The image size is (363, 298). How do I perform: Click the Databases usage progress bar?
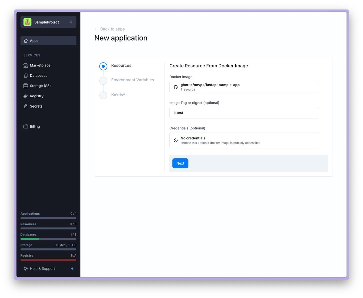(48, 239)
